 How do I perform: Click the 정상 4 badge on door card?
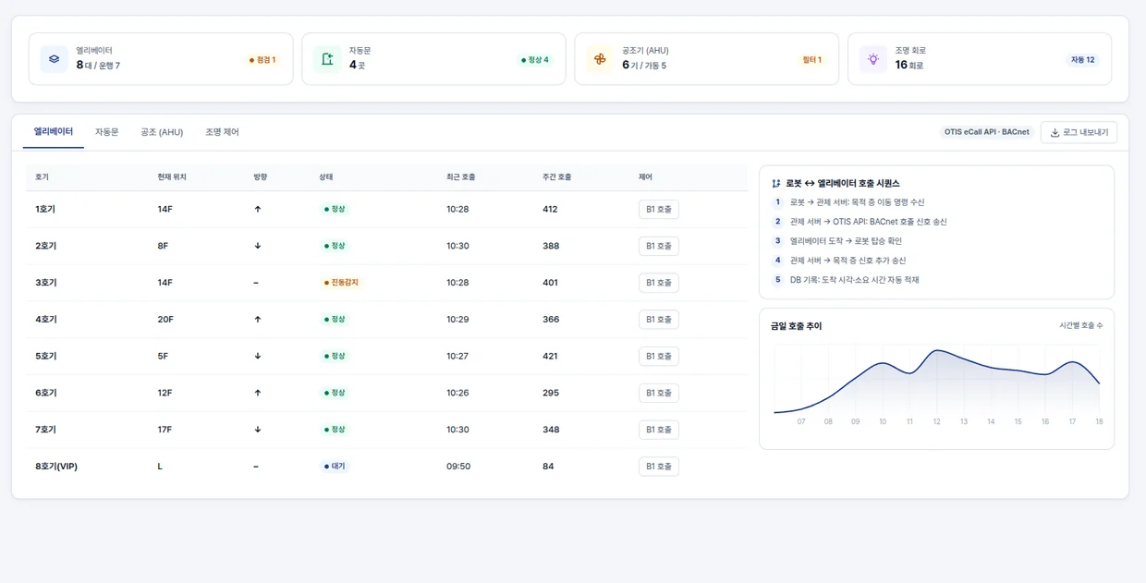click(535, 60)
